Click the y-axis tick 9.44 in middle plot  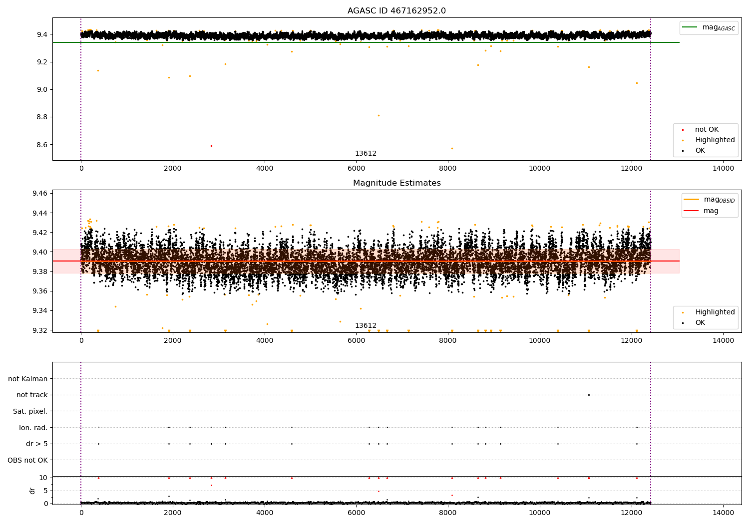tap(39, 213)
